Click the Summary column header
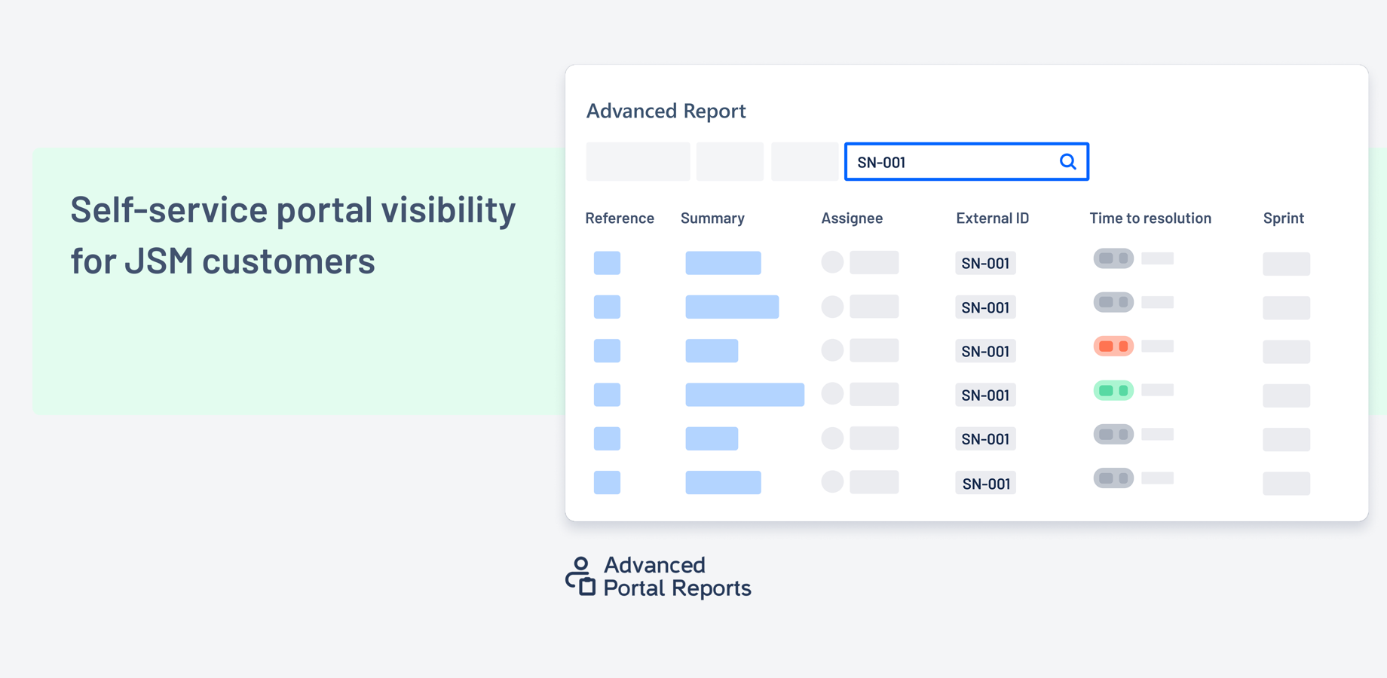Image resolution: width=1387 pixels, height=678 pixels. tap(712, 218)
